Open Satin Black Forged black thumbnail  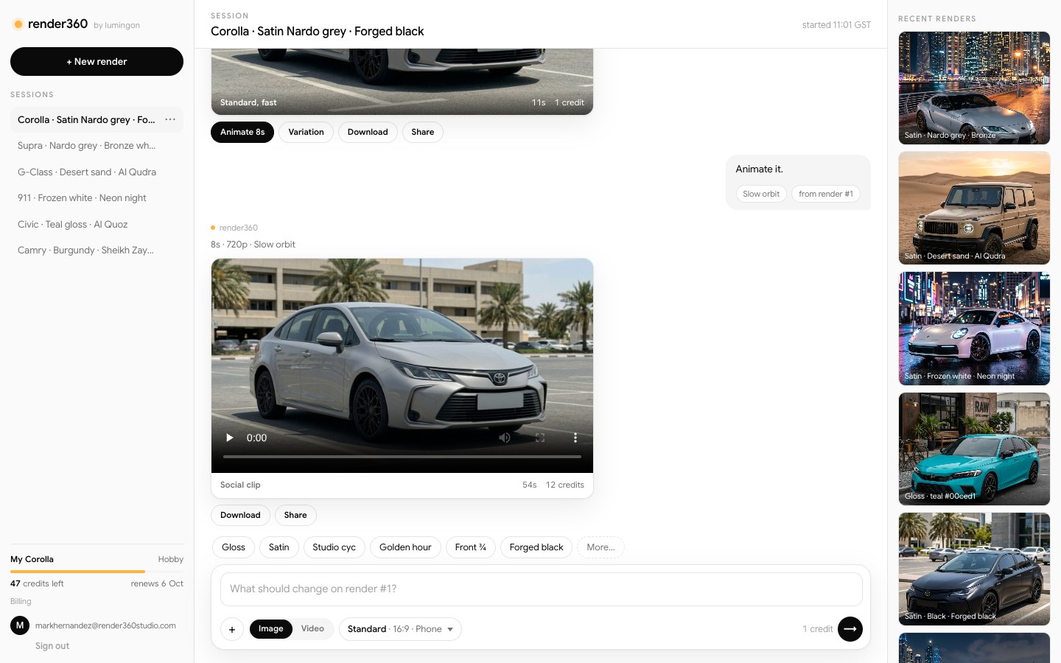click(974, 569)
